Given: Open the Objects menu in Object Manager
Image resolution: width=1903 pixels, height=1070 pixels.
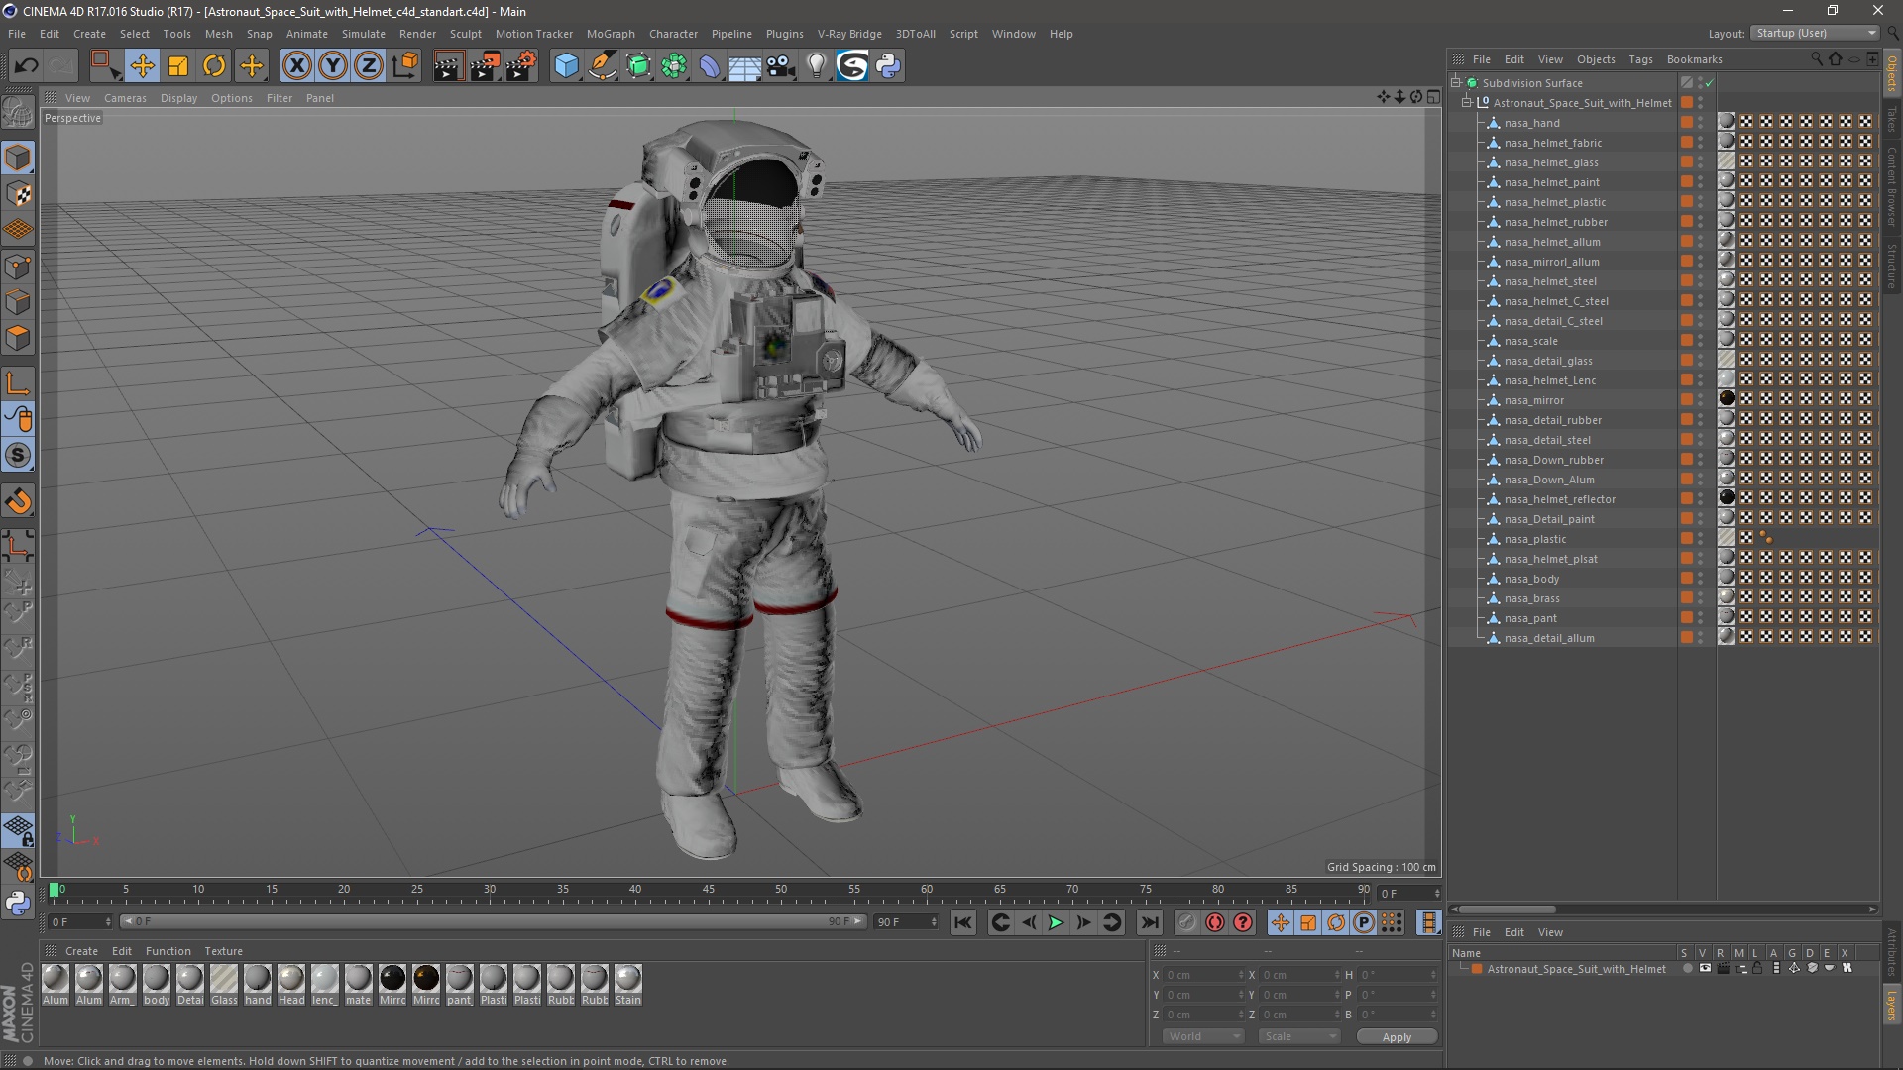Looking at the screenshot, I should tap(1596, 59).
